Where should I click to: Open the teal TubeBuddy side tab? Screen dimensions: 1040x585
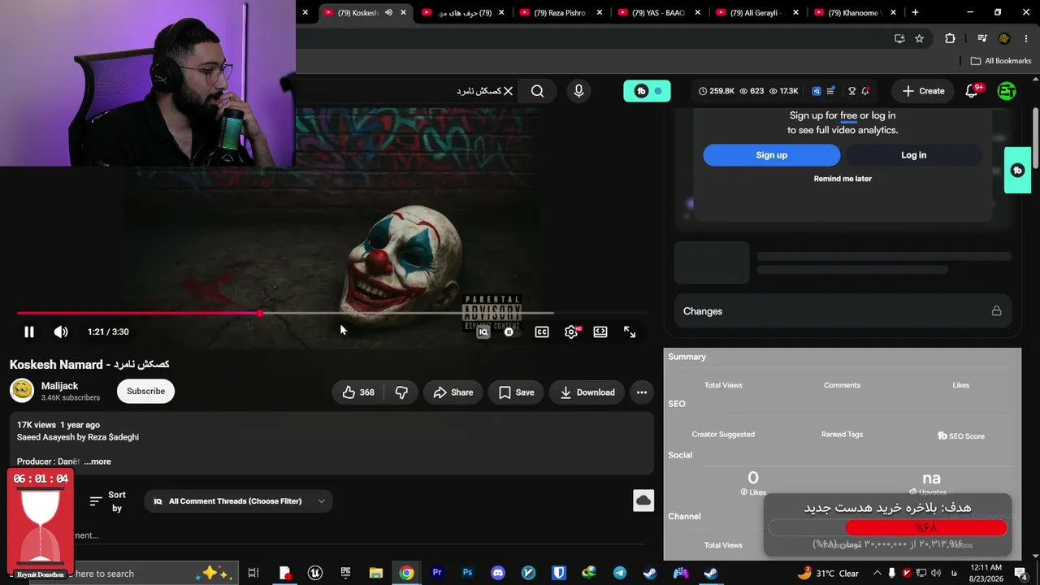point(1017,170)
